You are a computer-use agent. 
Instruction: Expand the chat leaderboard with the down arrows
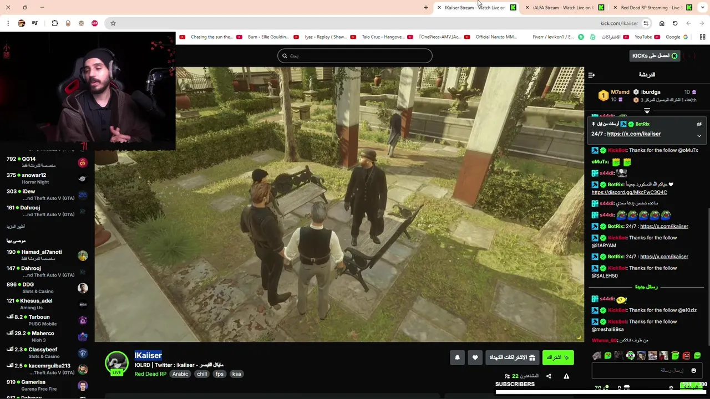click(x=647, y=111)
